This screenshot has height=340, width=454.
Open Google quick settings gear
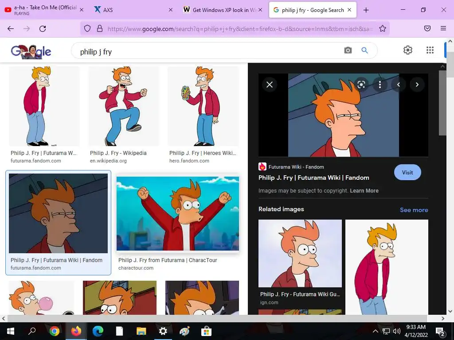pos(408,50)
